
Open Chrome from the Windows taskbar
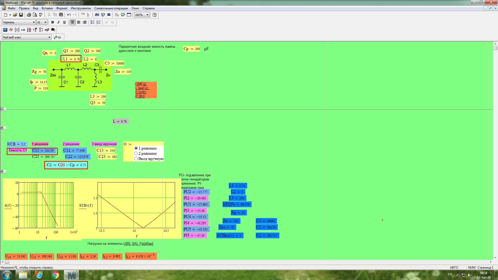coord(55,275)
